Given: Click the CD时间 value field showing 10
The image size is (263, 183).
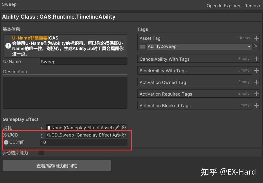Looking at the screenshot, I should [x=83, y=142].
